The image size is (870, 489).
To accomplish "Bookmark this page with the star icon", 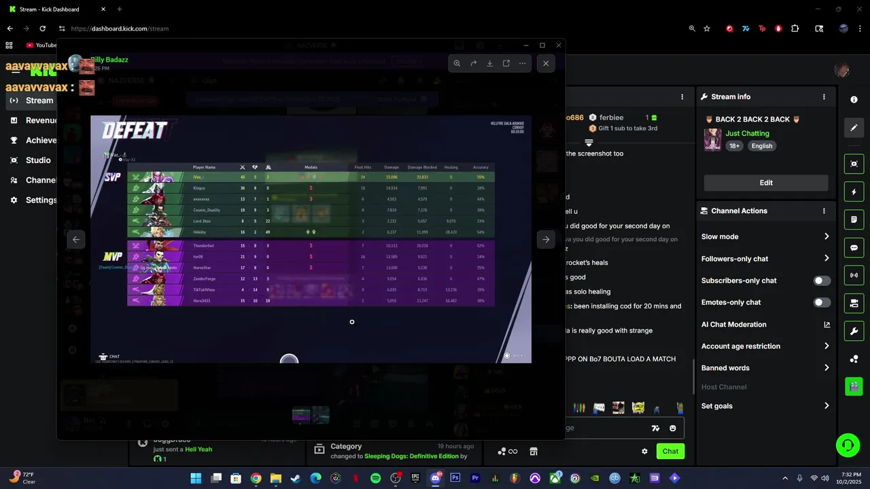I will tap(707, 29).
